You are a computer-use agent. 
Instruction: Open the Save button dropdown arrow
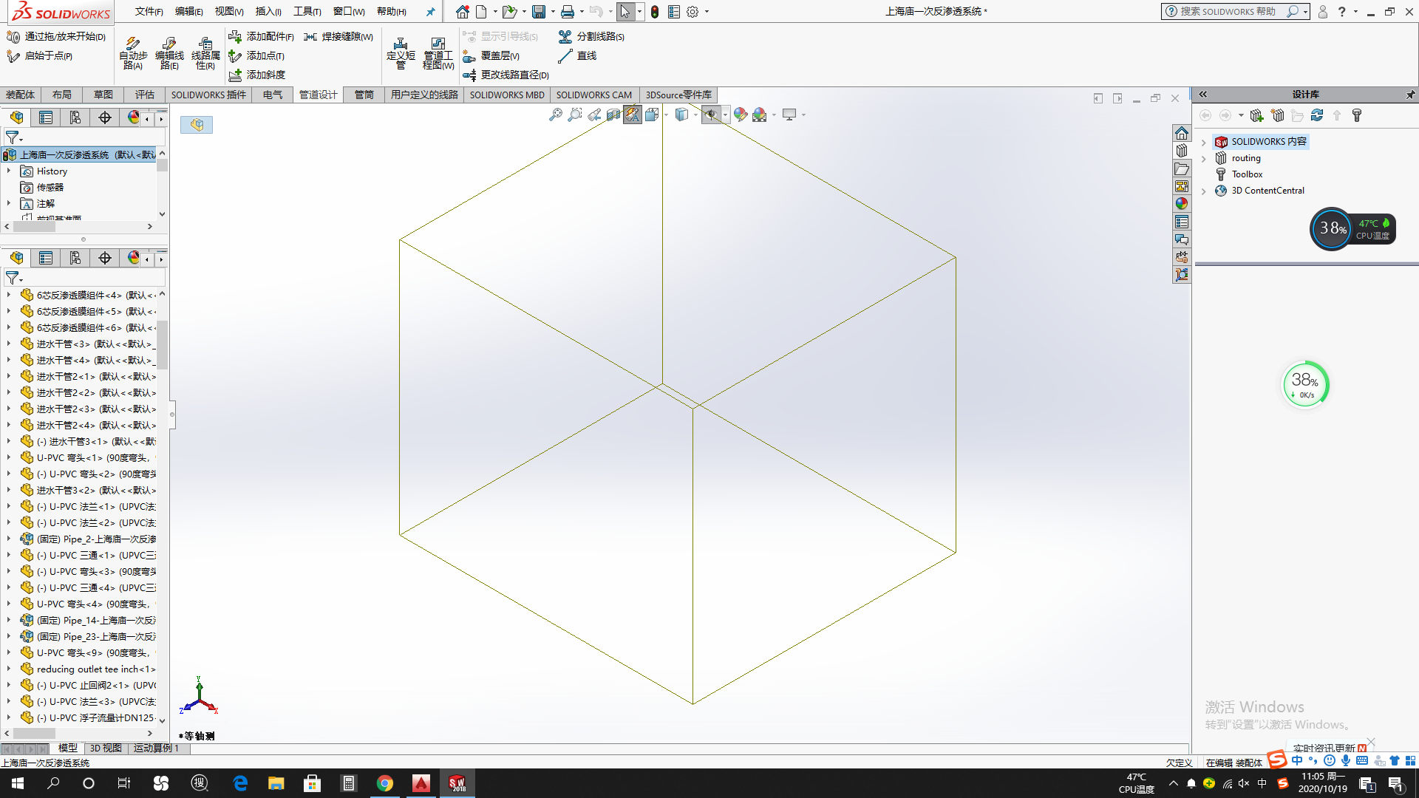tap(553, 12)
